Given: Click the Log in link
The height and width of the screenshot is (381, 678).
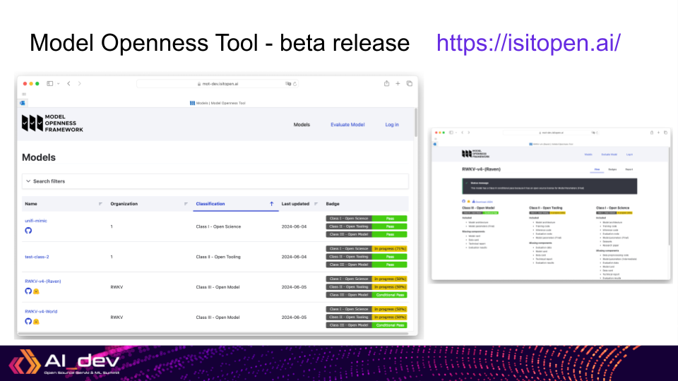Looking at the screenshot, I should coord(391,124).
